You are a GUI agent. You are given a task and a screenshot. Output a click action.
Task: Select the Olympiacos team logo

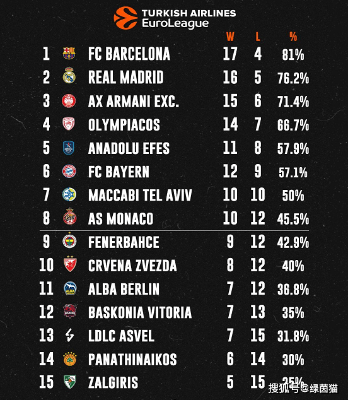(69, 124)
